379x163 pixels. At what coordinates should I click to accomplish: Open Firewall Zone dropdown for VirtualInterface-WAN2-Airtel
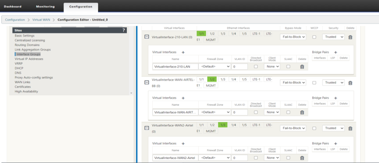215,158
